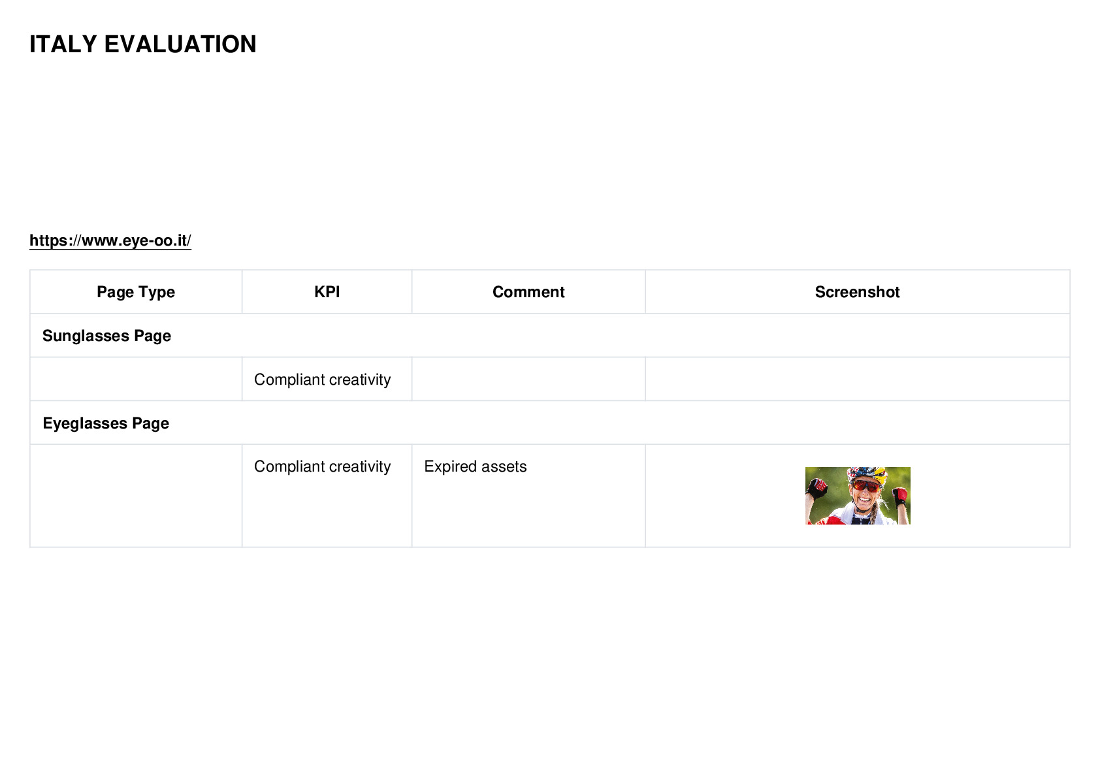Click empty Page Type cell under Eyeglasses Page
Screen dimensions: 1100x778
[x=136, y=496]
